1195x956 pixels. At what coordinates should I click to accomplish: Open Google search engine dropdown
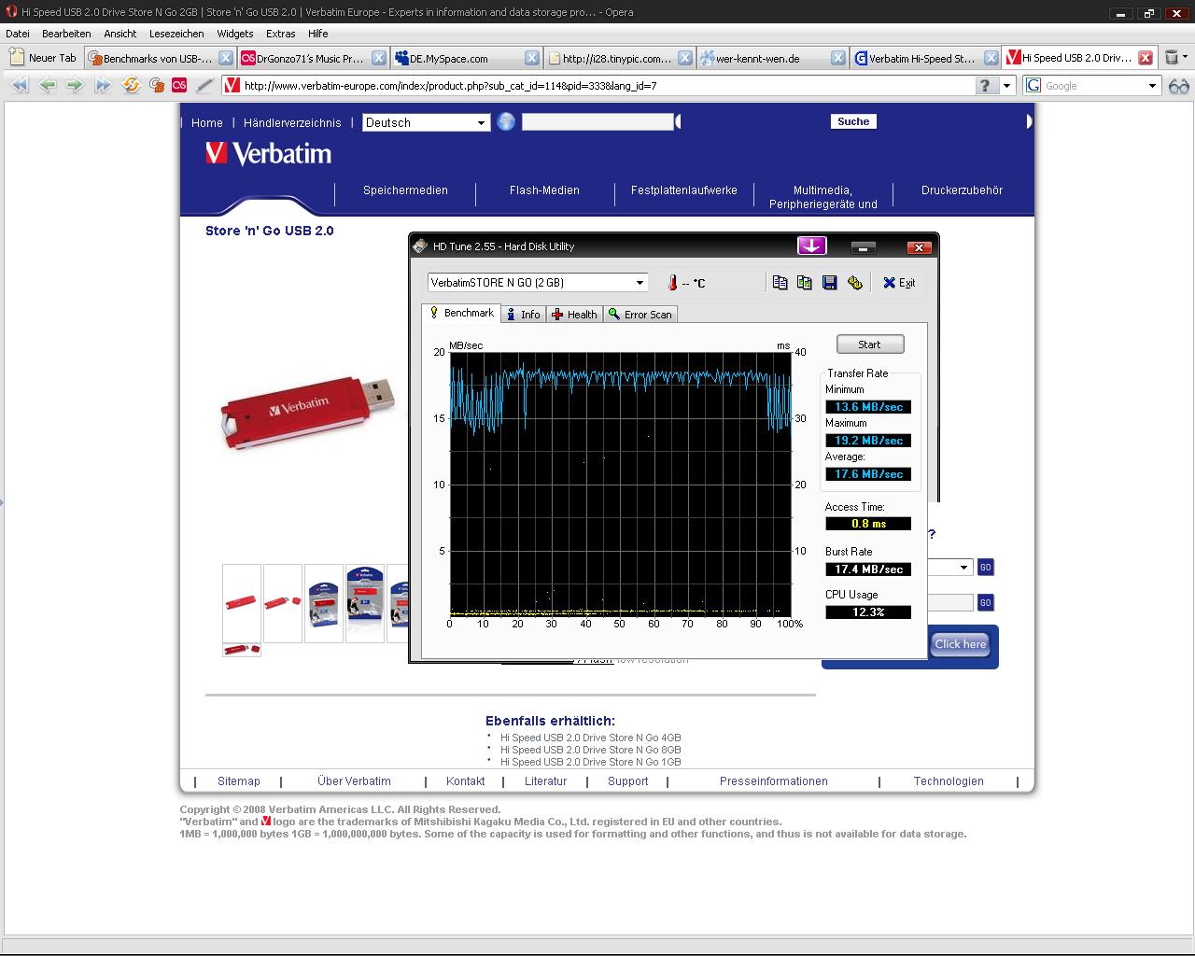point(1152,85)
